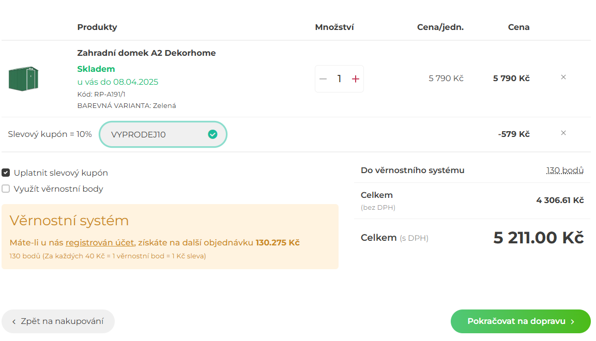Go back via Zpět na nakupování button

[x=58, y=321]
